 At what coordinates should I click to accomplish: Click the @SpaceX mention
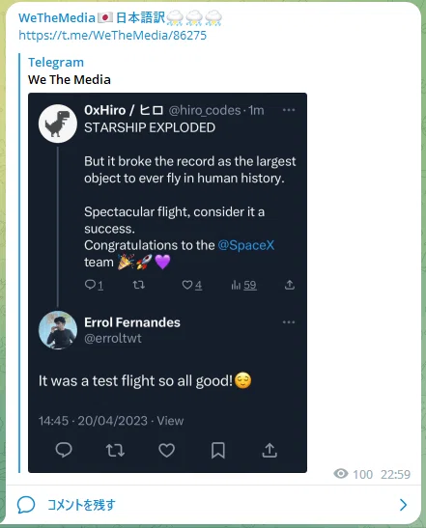pos(246,245)
